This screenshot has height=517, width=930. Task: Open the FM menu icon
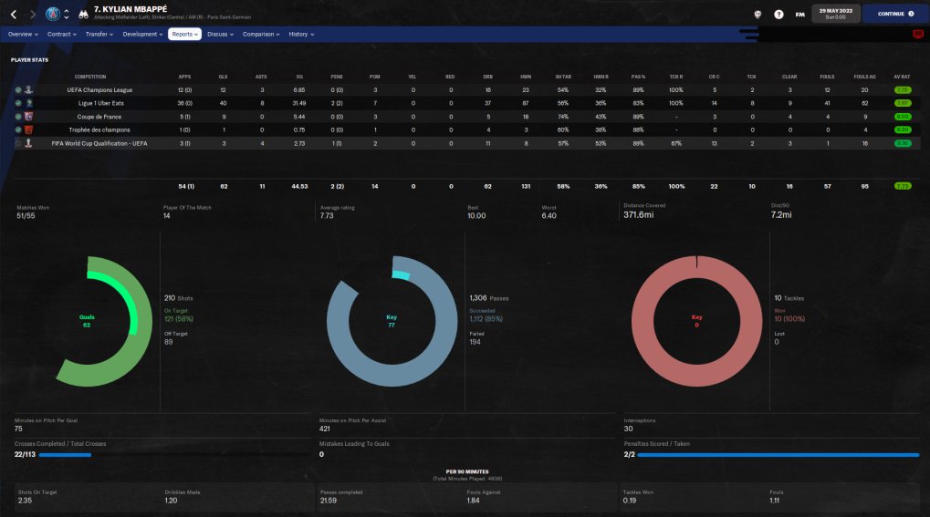[800, 15]
